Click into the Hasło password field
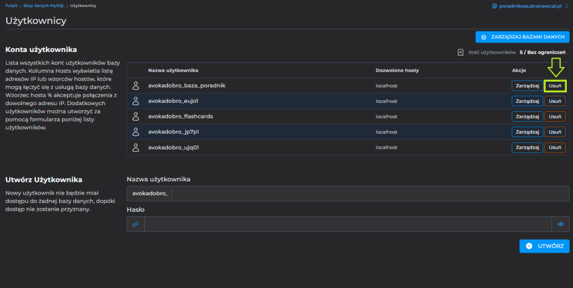This screenshot has height=288, width=573. (348, 224)
